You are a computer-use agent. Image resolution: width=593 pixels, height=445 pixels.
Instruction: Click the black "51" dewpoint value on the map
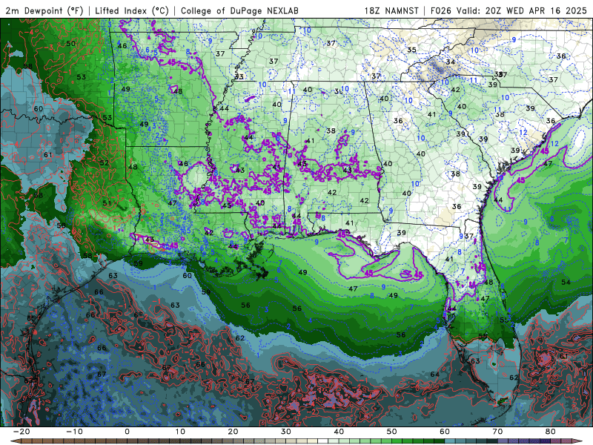coord(107,203)
